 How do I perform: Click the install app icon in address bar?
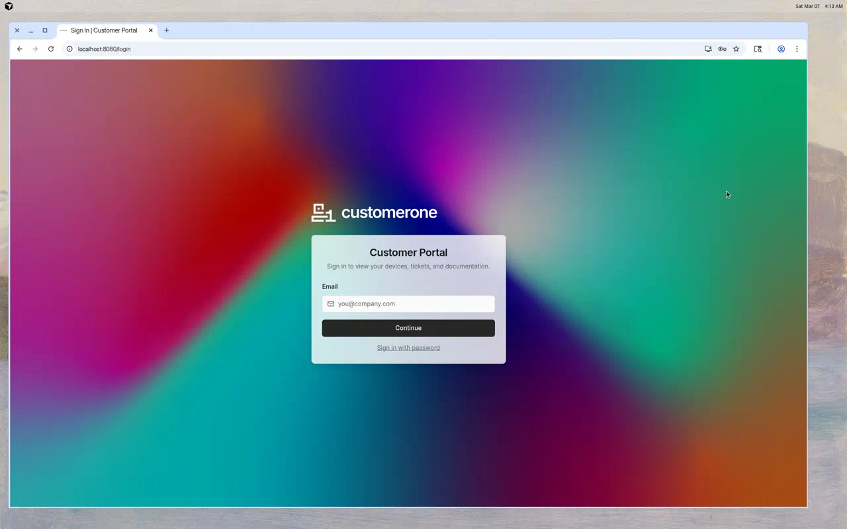708,49
